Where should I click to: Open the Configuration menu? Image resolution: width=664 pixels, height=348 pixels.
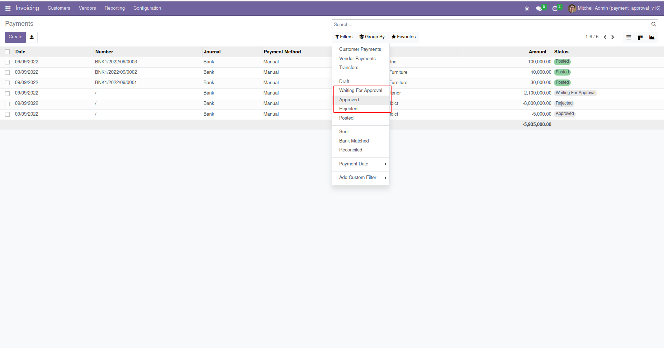pyautogui.click(x=147, y=8)
